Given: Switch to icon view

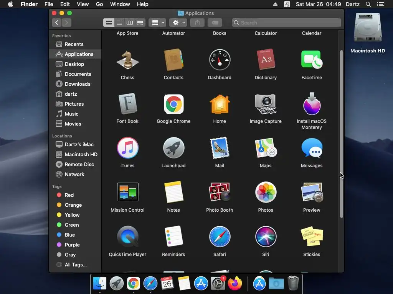Looking at the screenshot, I should (x=109, y=23).
